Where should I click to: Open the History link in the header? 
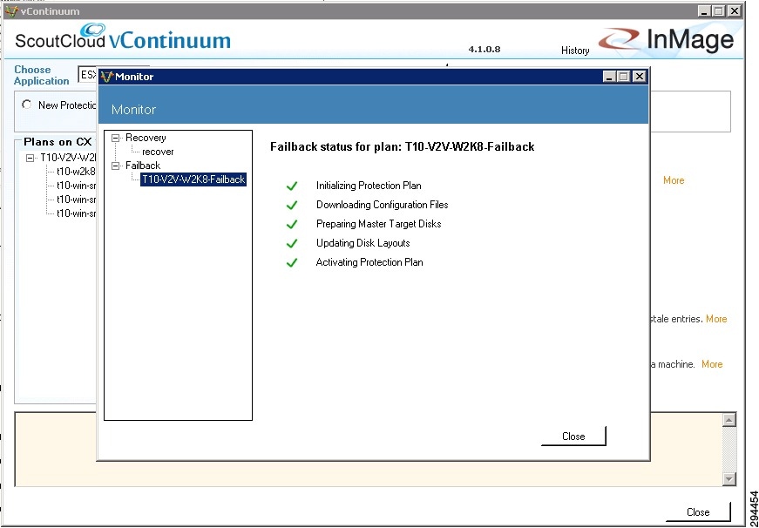click(575, 51)
